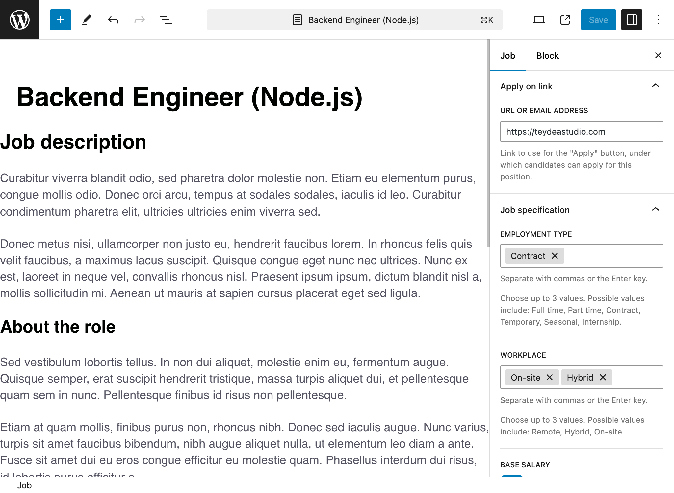
Task: Collapse the Job specification section
Action: (655, 210)
